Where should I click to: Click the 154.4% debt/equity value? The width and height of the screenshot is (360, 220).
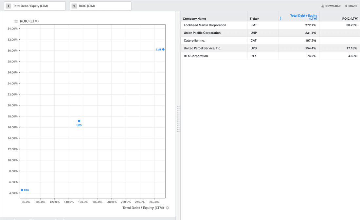tap(311, 48)
